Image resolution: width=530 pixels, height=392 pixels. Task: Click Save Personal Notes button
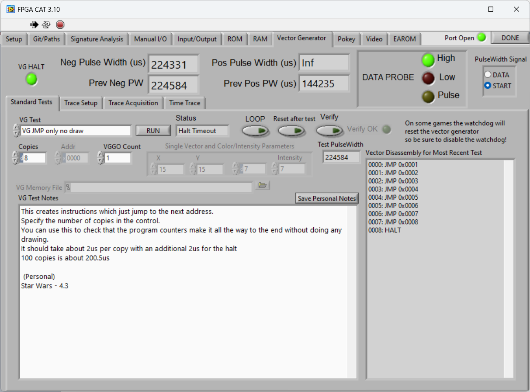[x=327, y=198]
